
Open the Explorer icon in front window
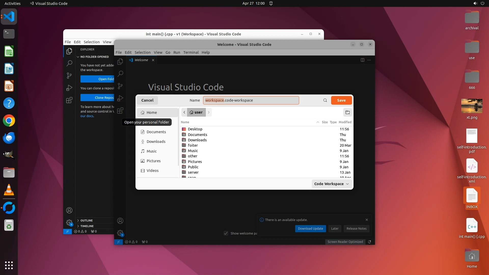point(120,62)
